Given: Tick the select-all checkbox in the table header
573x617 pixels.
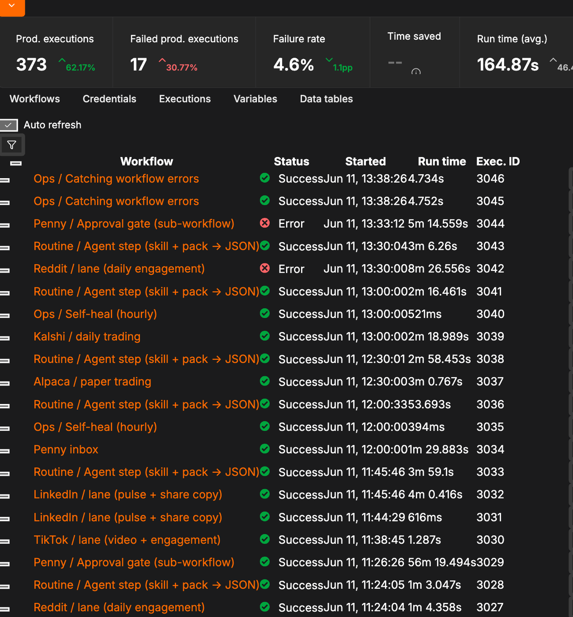Looking at the screenshot, I should coord(16,163).
